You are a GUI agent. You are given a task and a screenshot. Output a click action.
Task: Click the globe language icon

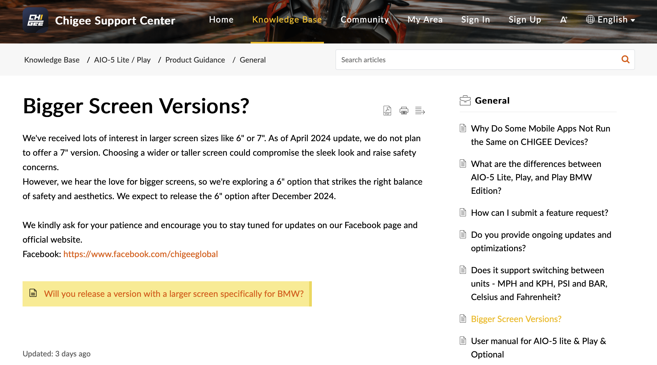click(590, 20)
